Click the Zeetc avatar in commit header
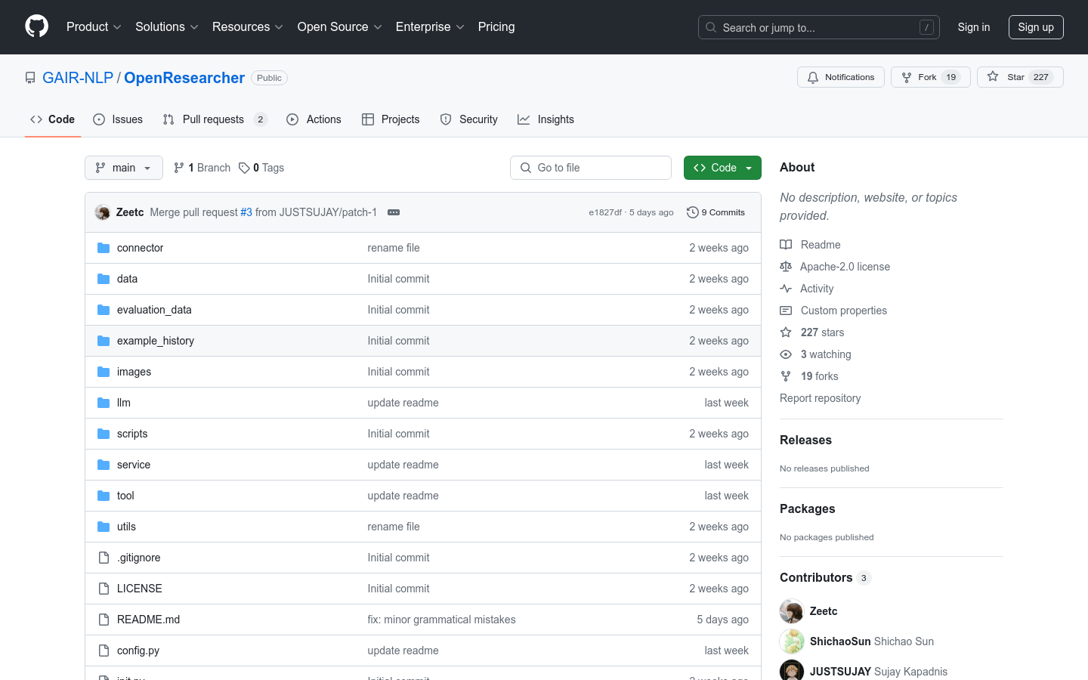The width and height of the screenshot is (1088, 680). (103, 212)
